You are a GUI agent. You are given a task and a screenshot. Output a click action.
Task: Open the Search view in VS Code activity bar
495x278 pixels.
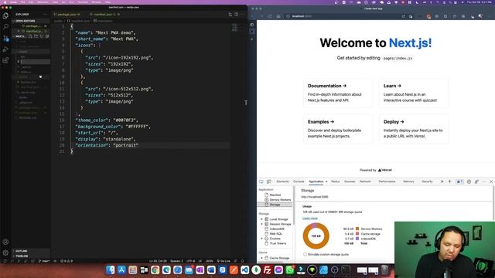[5, 26]
